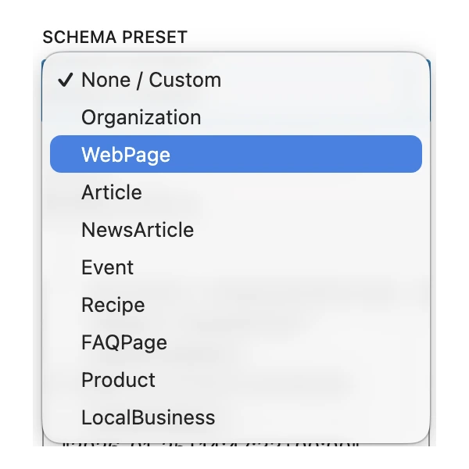
Task: Use the Organization schema type
Action: tap(141, 117)
